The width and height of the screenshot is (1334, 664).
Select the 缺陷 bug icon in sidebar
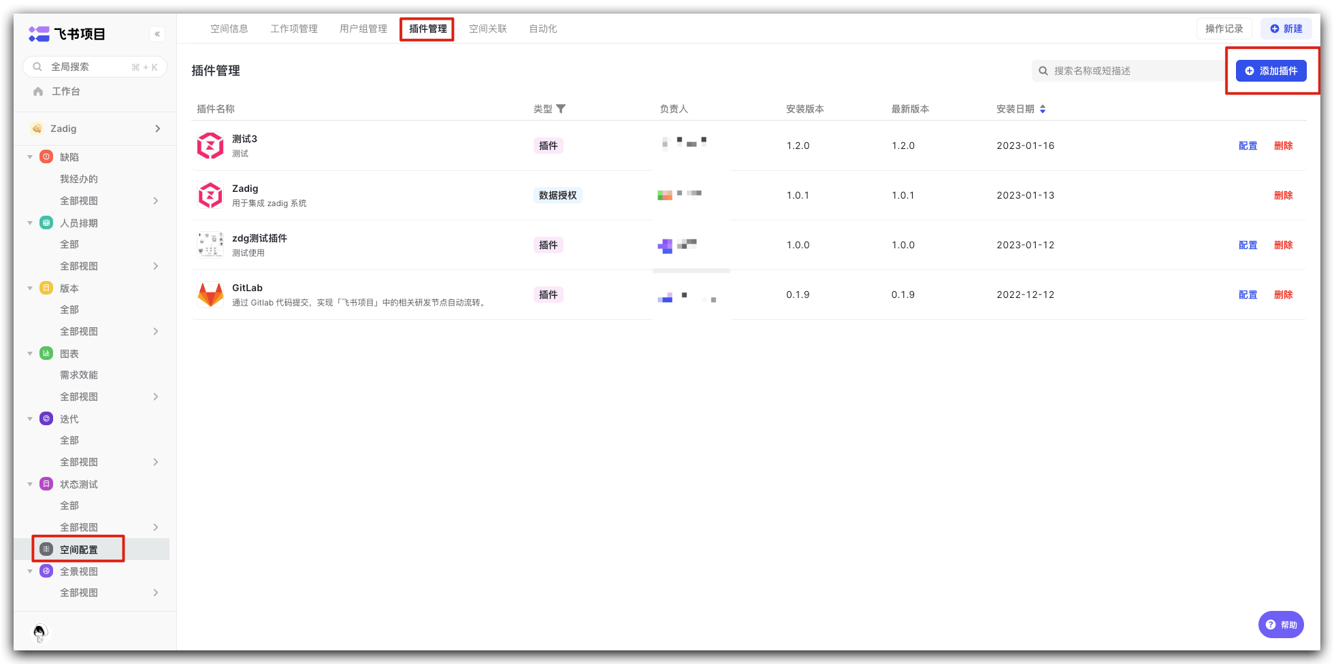point(46,156)
